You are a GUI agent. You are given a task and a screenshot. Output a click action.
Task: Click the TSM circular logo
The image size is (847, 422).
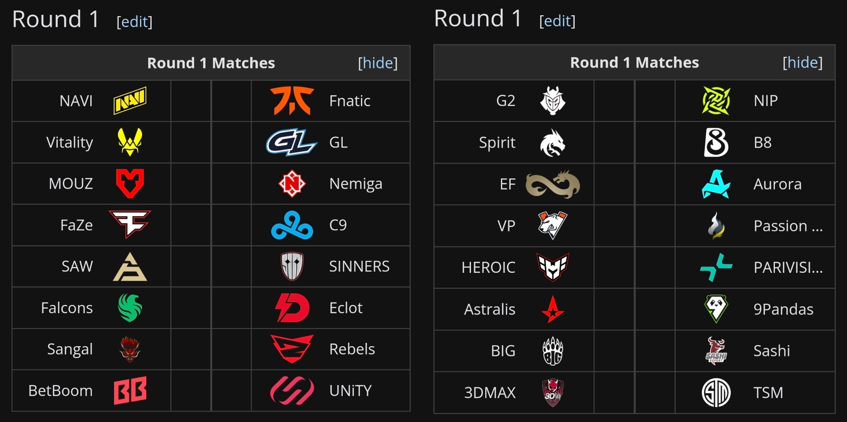click(x=716, y=392)
